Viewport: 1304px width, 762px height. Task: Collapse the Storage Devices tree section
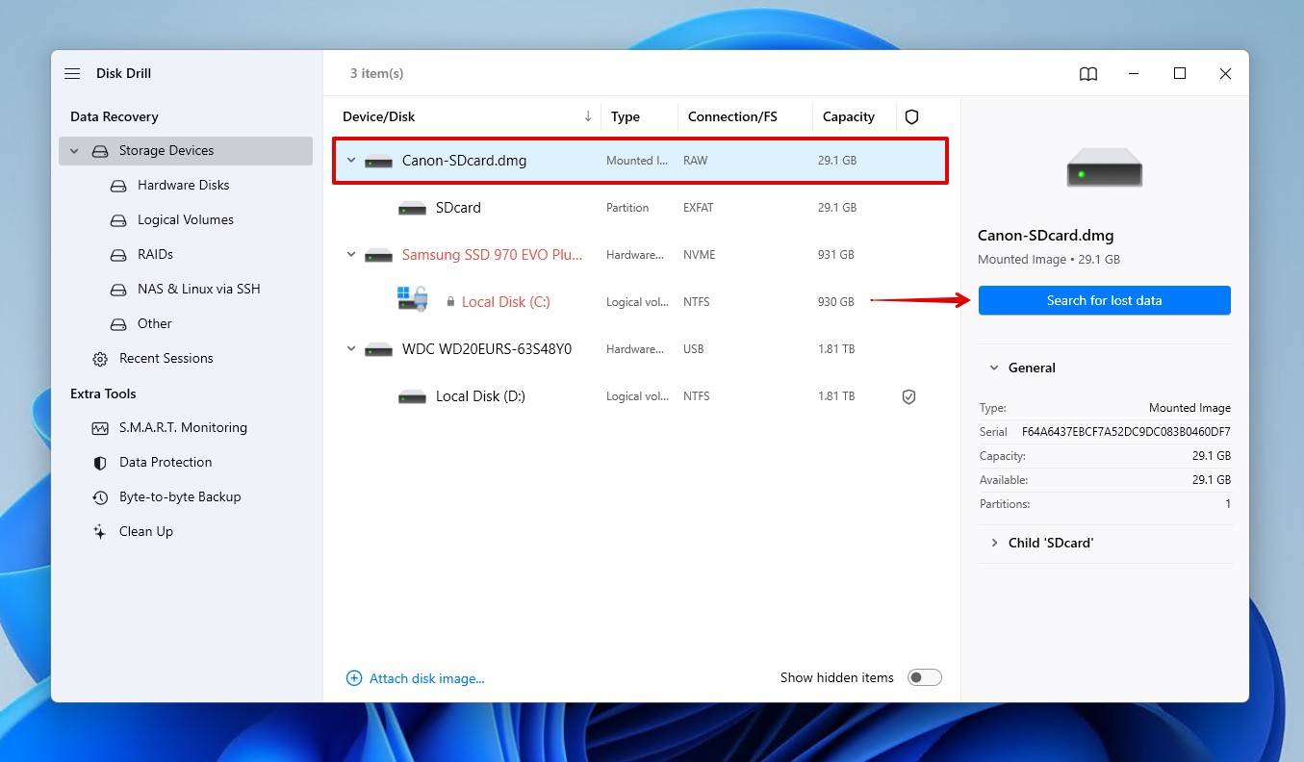[x=74, y=151]
